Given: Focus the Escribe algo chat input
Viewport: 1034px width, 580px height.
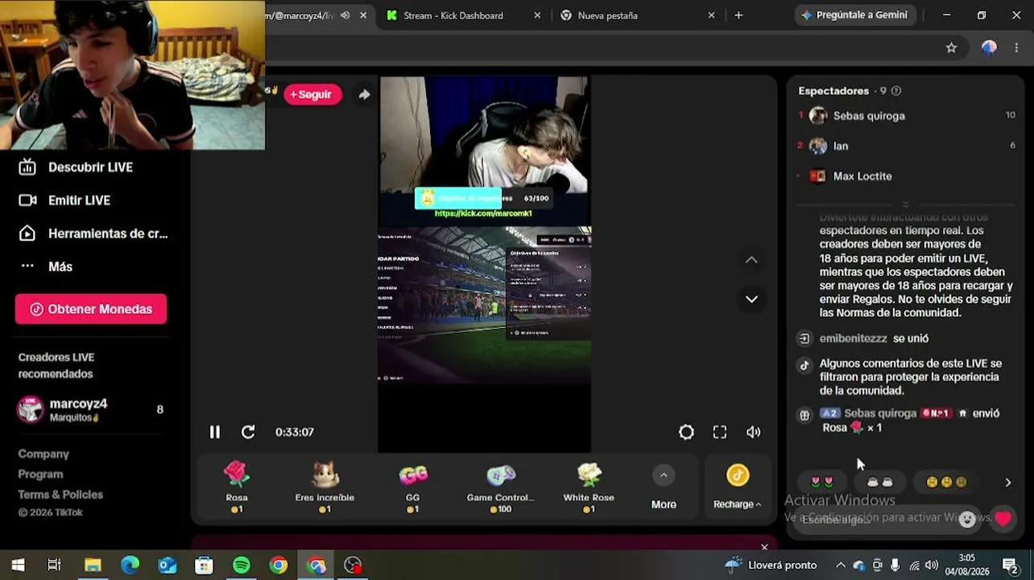Looking at the screenshot, I should click(x=874, y=520).
